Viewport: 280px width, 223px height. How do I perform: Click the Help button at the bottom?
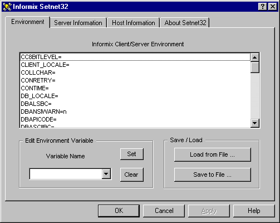(254, 211)
